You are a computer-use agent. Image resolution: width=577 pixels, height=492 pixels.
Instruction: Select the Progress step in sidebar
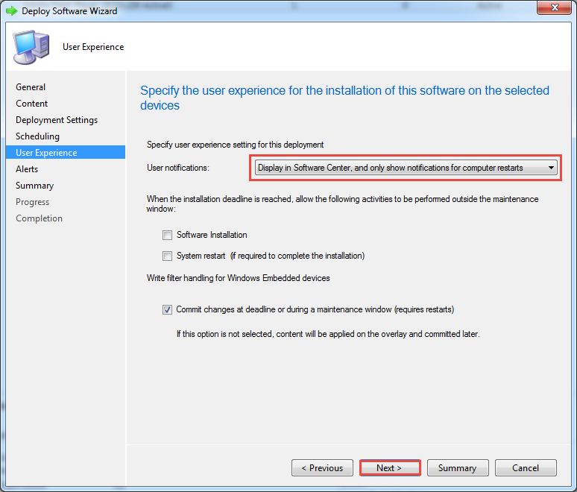point(32,202)
